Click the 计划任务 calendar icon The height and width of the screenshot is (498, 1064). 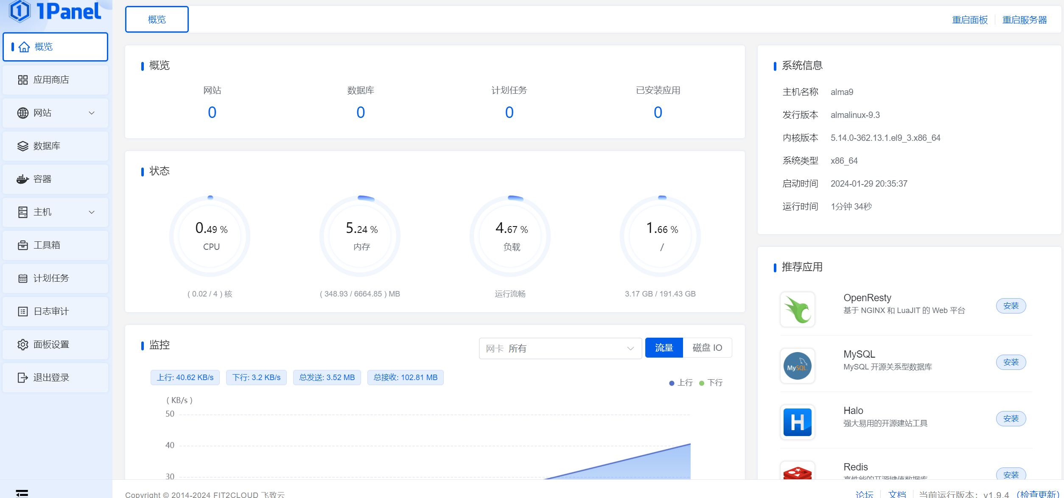(23, 278)
